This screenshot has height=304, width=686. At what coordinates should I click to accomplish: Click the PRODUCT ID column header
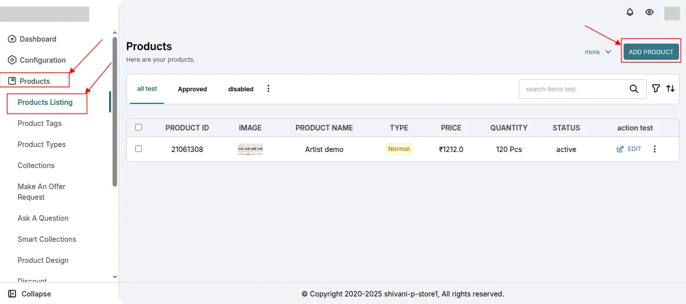(187, 128)
